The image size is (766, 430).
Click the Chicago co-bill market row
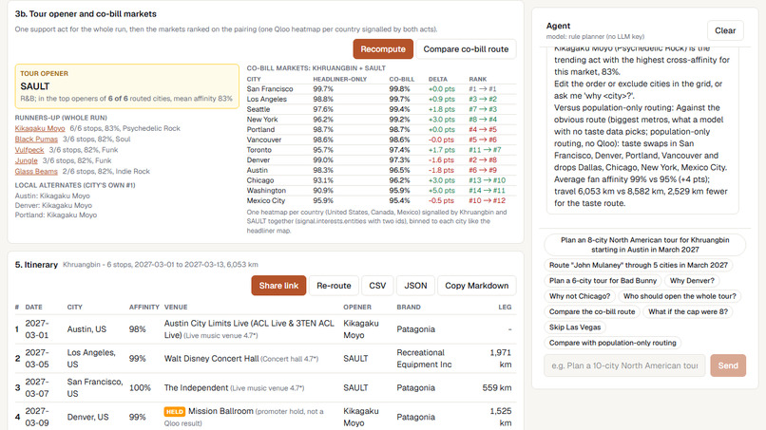tap(381, 180)
